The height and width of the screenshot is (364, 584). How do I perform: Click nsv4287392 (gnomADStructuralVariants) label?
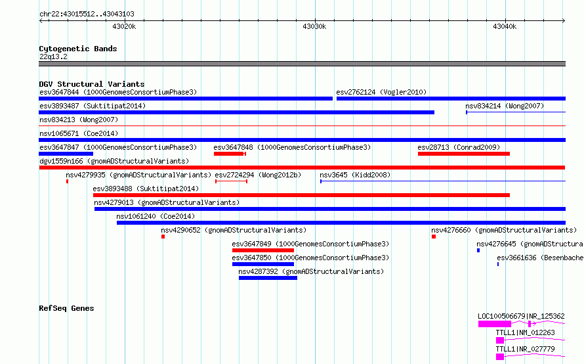pyautogui.click(x=311, y=271)
